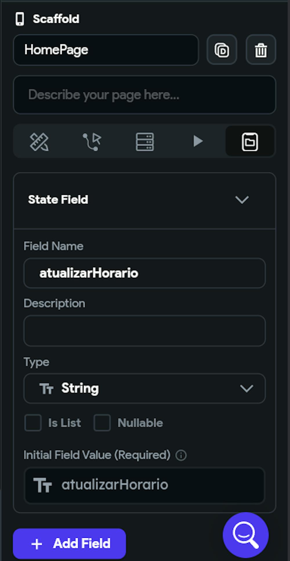Delete the page with trash icon

click(x=261, y=50)
